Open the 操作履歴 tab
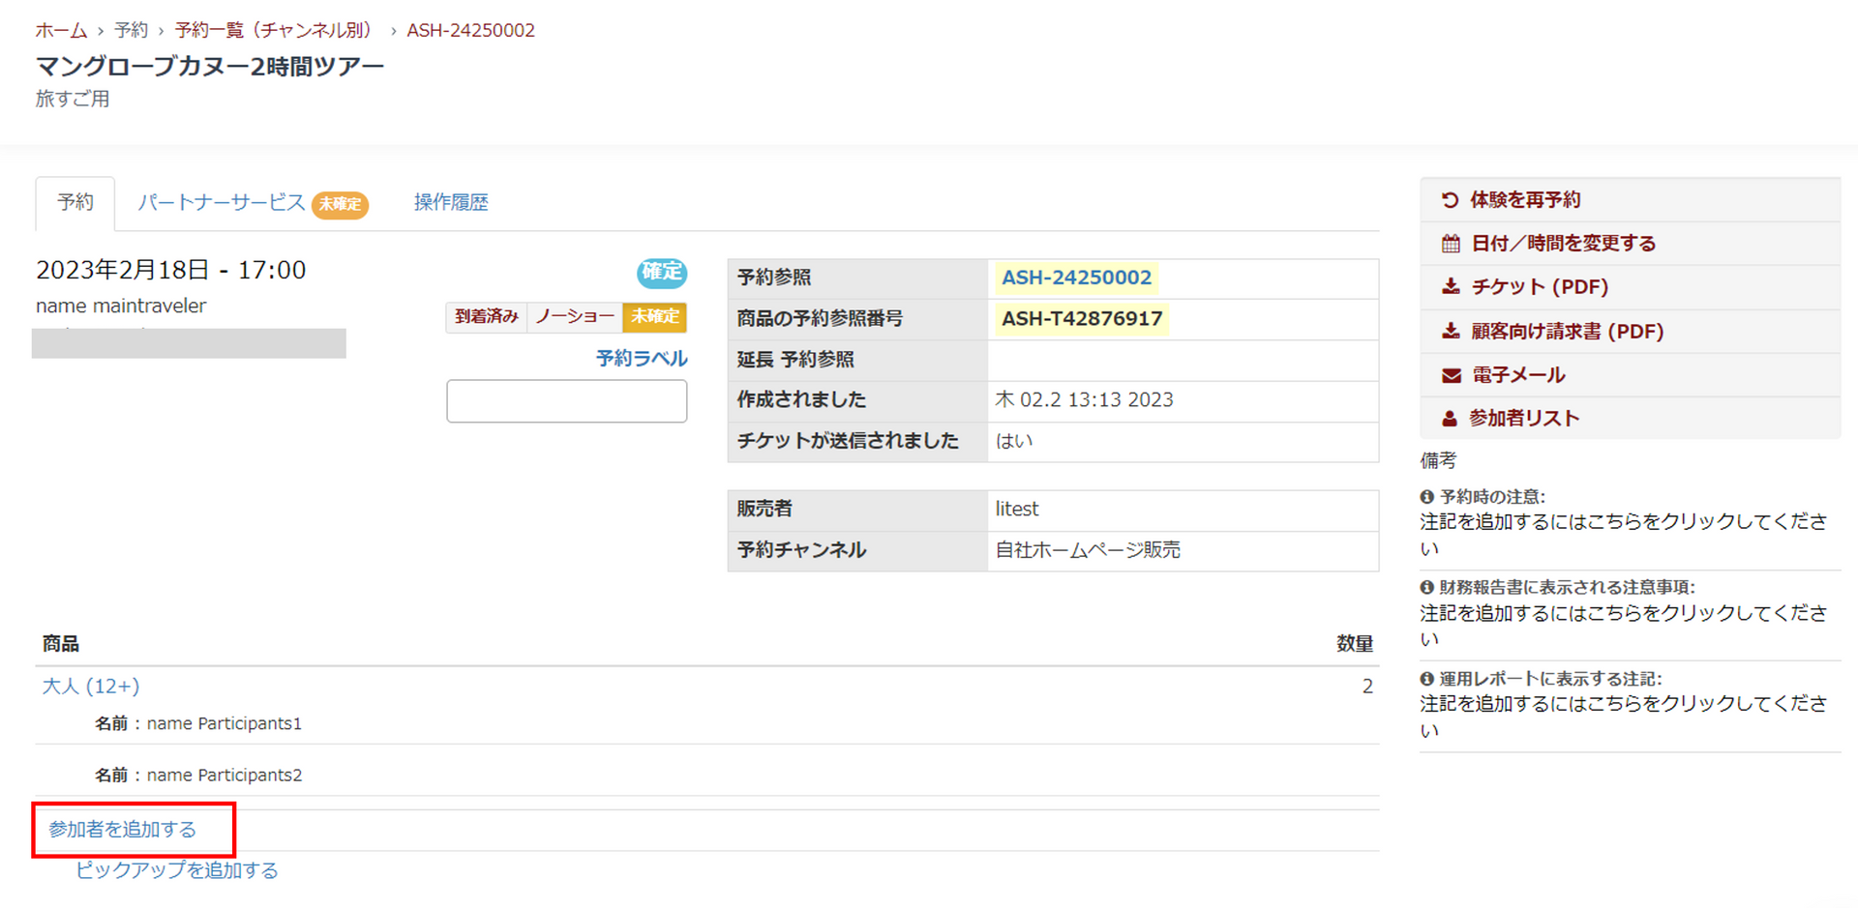Image resolution: width=1858 pixels, height=908 pixels. (451, 203)
